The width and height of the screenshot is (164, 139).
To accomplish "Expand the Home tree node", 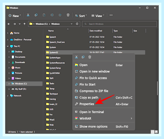I will [8, 33].
